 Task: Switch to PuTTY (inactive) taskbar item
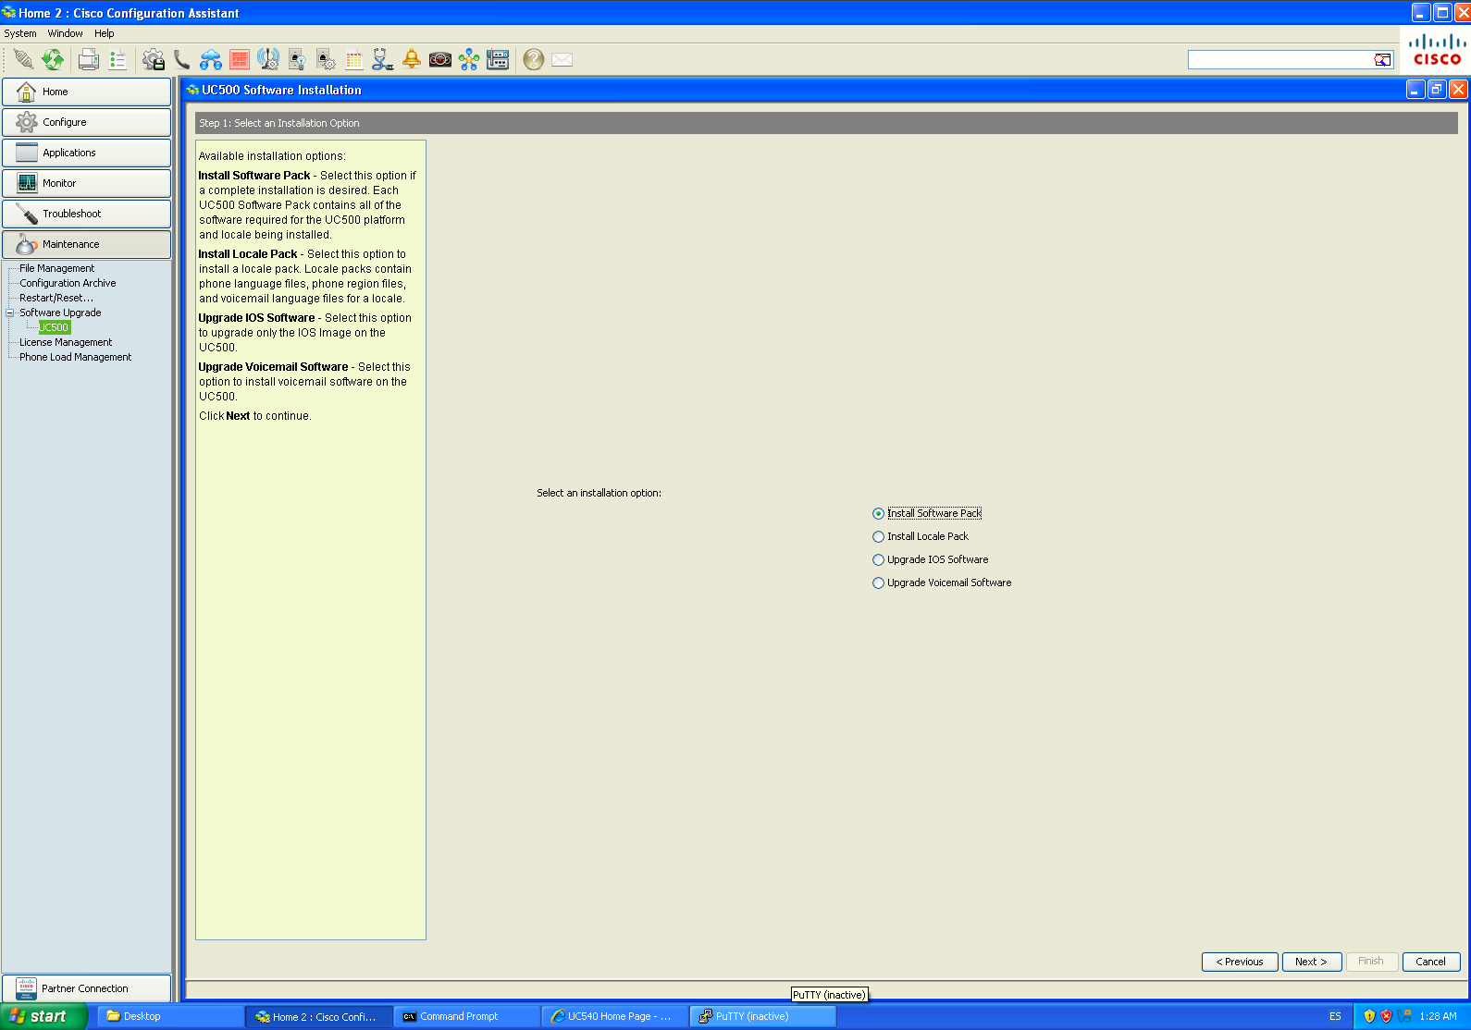(x=763, y=1016)
